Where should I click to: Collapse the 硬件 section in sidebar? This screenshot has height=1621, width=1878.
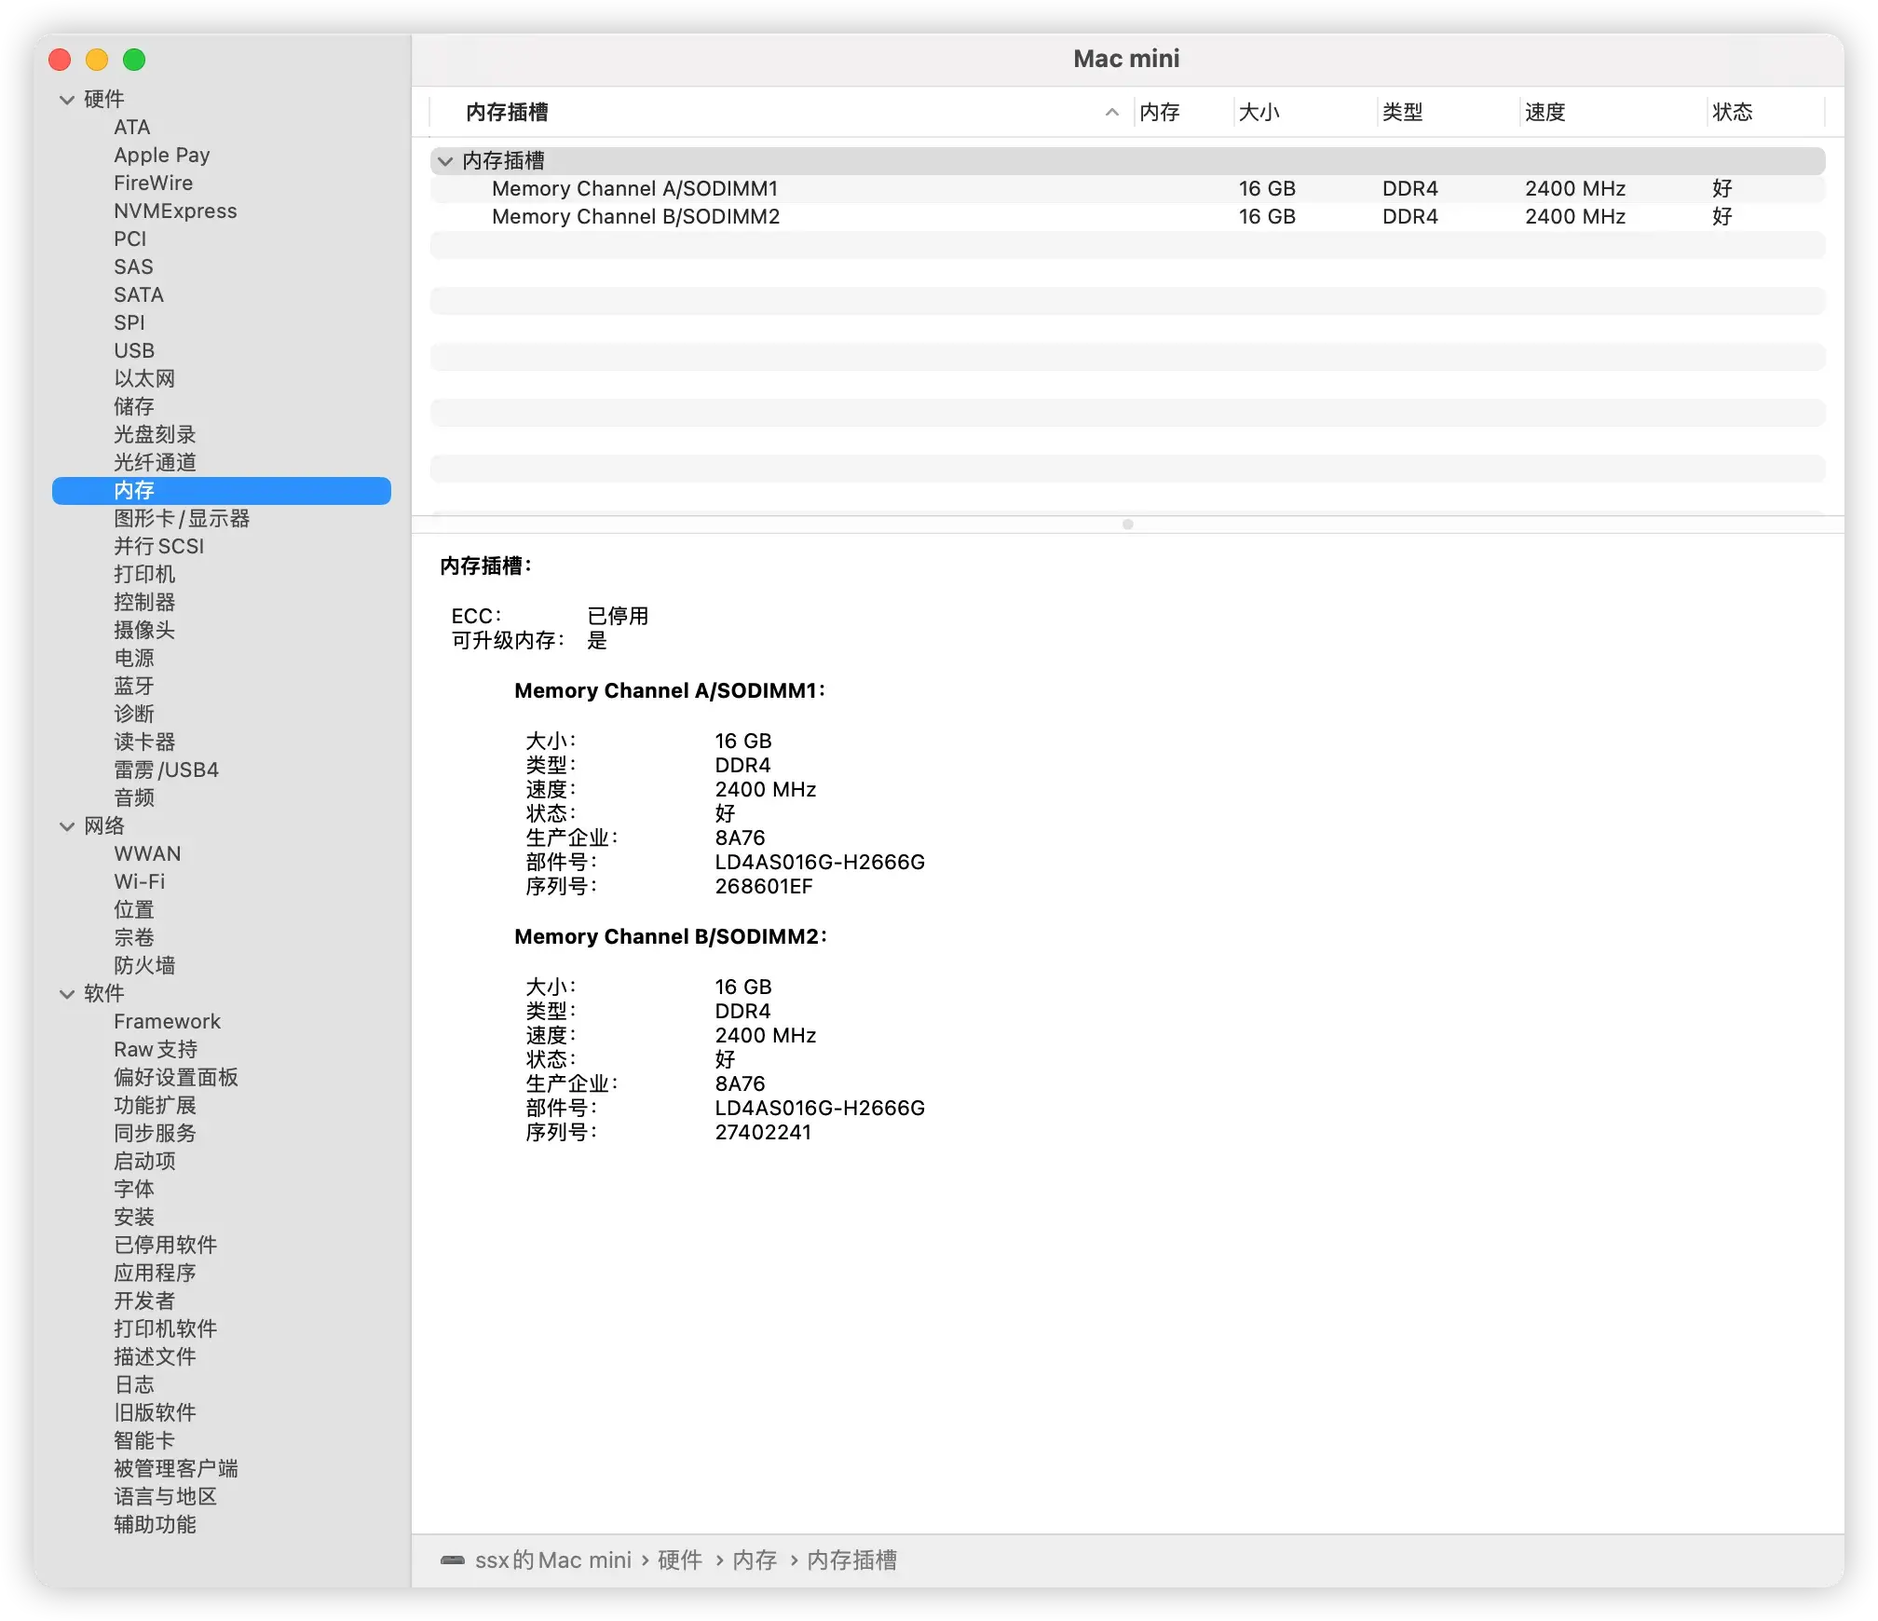click(67, 100)
